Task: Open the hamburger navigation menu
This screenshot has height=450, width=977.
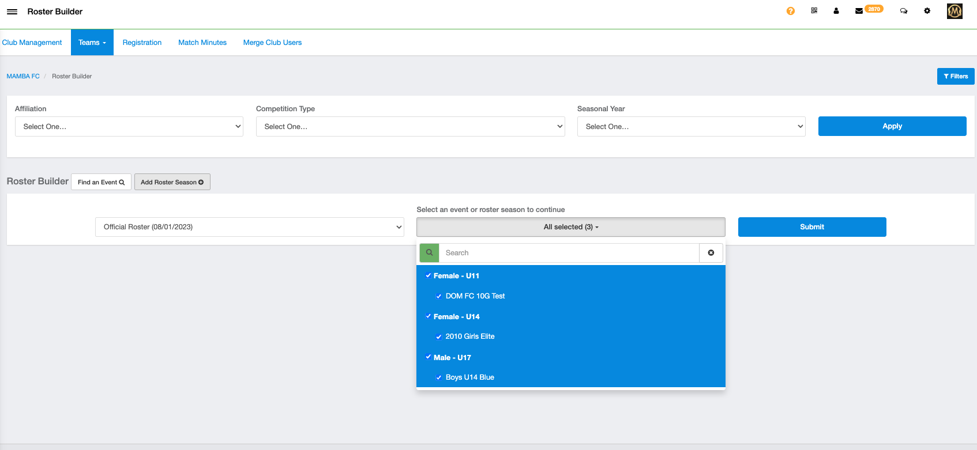Action: (x=12, y=12)
